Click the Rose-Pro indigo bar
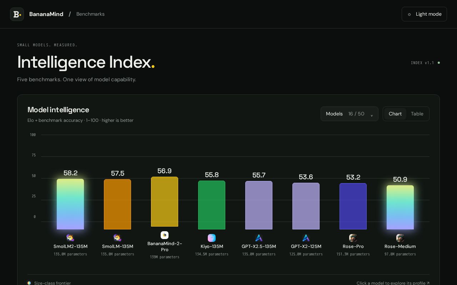This screenshot has width=457, height=285. [353, 206]
